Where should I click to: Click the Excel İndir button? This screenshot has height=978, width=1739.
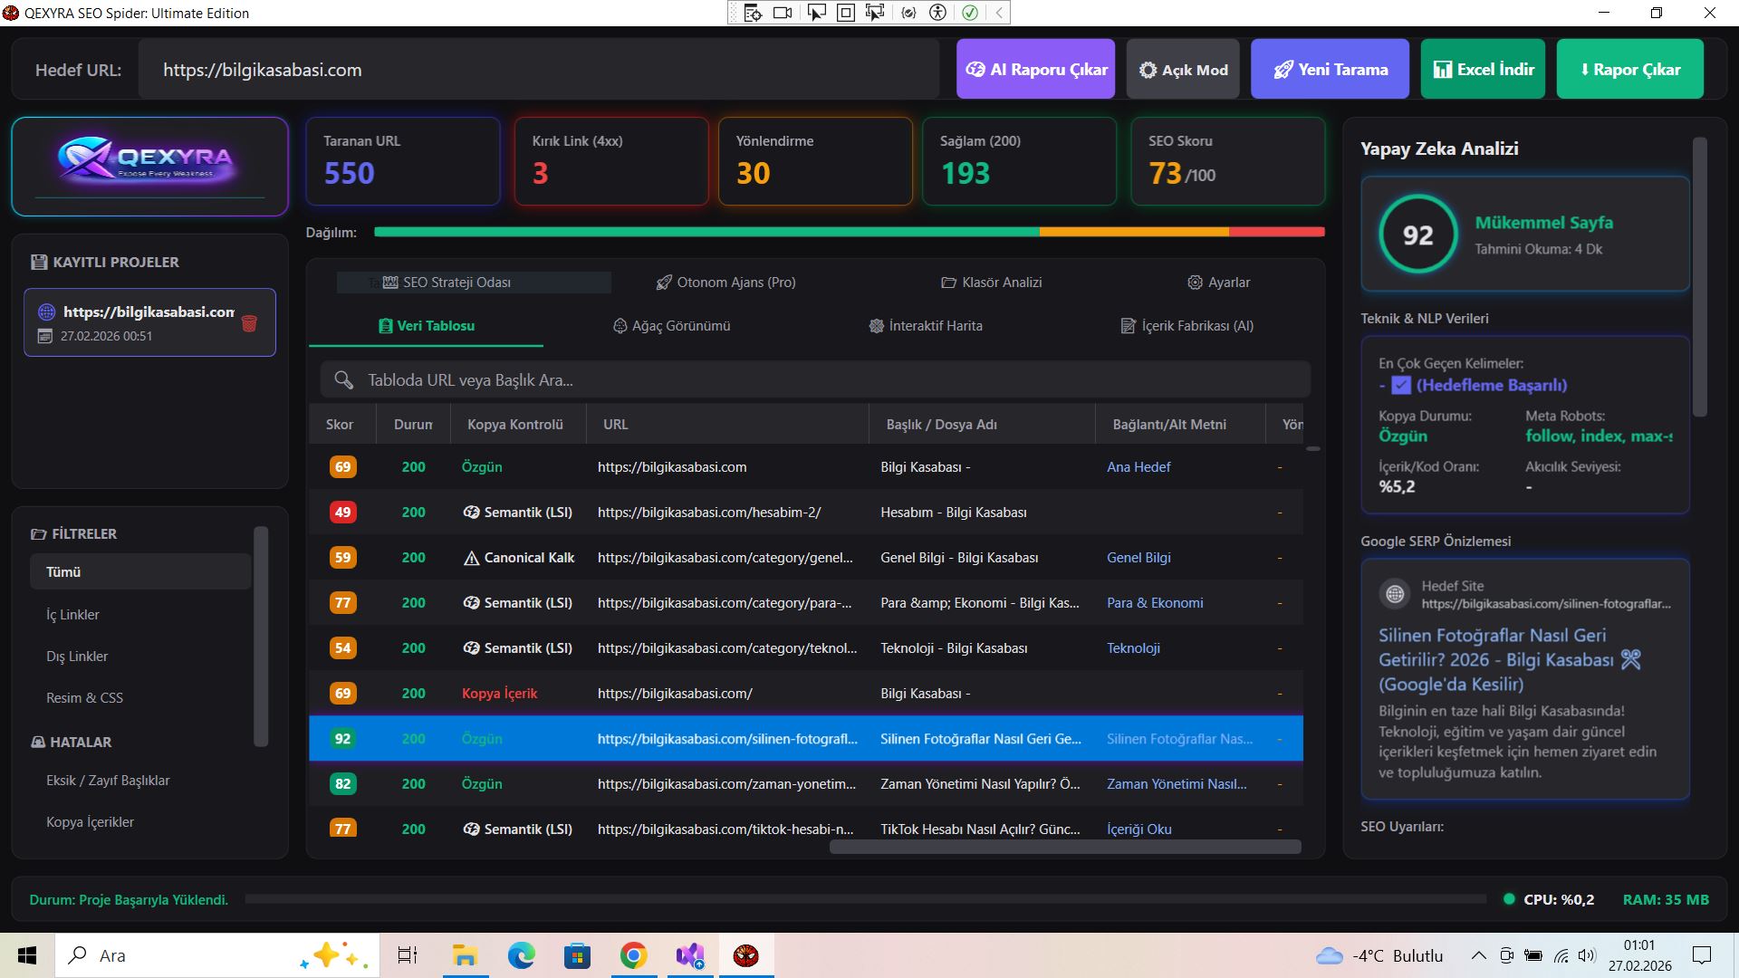(1484, 70)
